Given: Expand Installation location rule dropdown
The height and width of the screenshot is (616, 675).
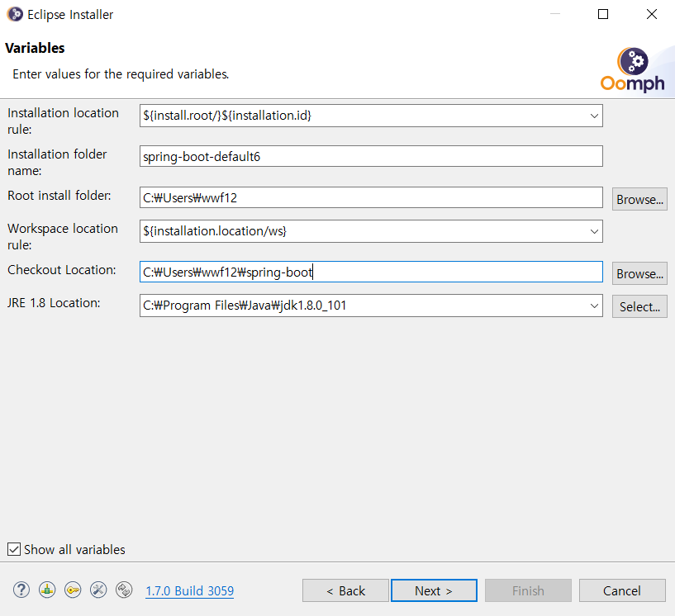Looking at the screenshot, I should (x=594, y=116).
